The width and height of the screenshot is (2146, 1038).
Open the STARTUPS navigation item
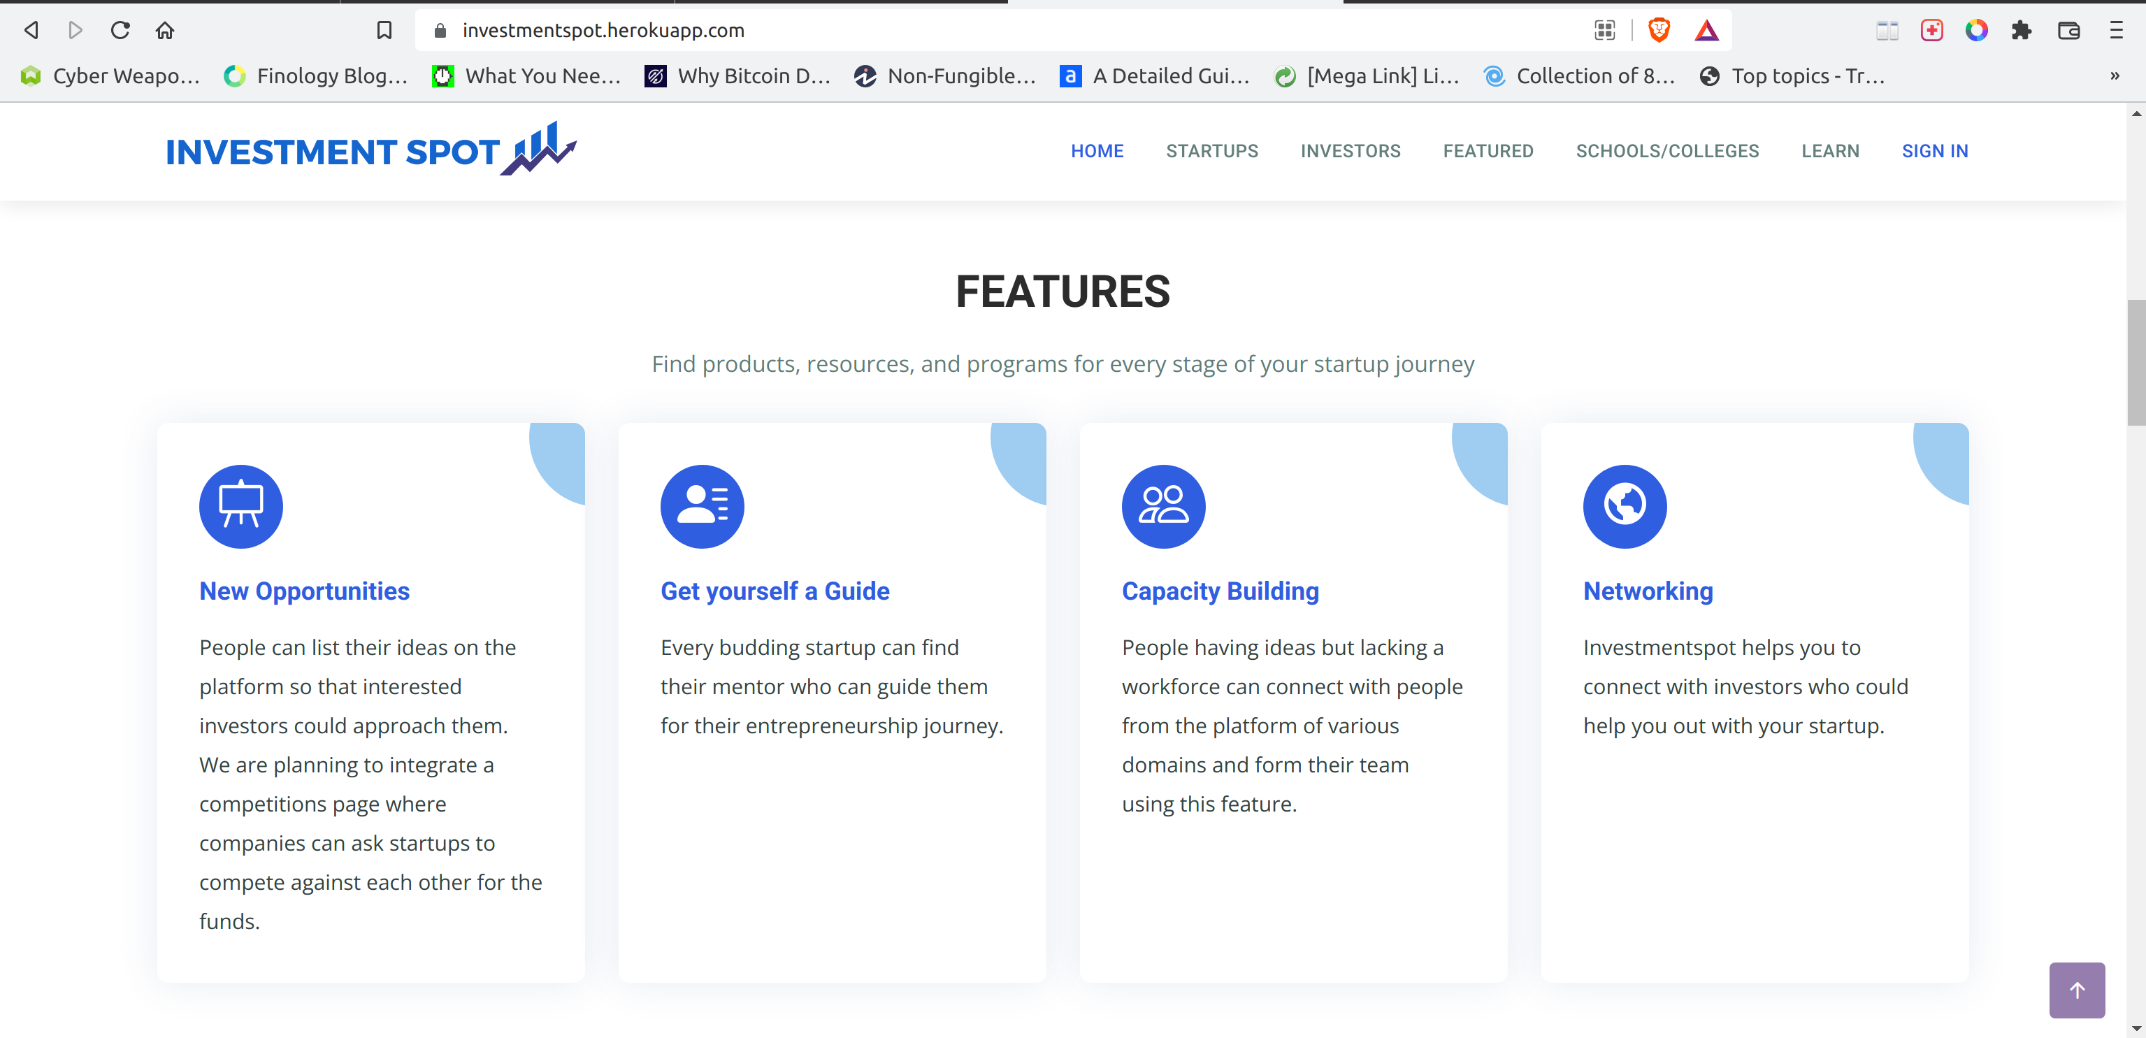point(1211,151)
